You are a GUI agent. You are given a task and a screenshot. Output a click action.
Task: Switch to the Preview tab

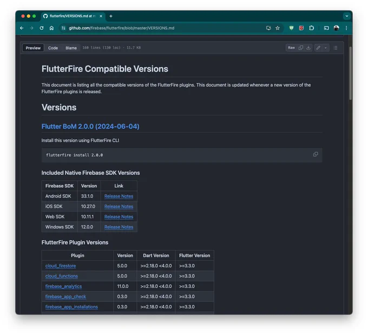pos(33,48)
